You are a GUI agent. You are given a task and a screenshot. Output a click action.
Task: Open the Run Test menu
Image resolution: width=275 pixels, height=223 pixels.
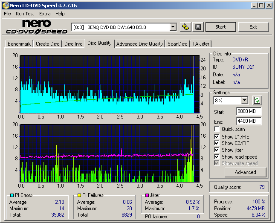click(26, 14)
